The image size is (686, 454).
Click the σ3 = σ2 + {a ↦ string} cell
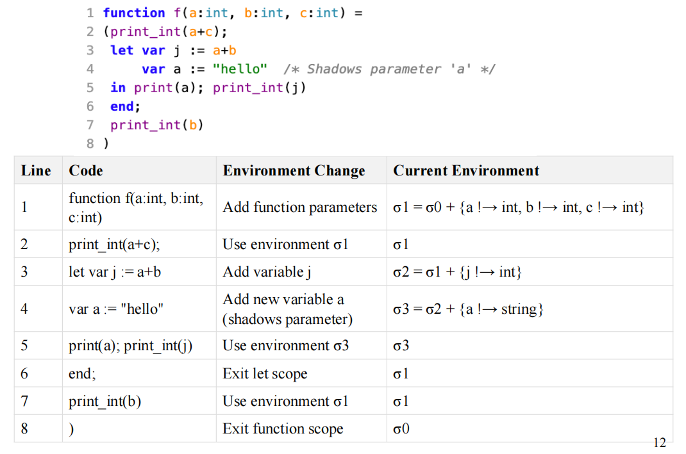point(469,309)
